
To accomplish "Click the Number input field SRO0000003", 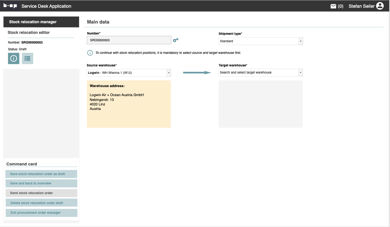I will click(x=129, y=40).
